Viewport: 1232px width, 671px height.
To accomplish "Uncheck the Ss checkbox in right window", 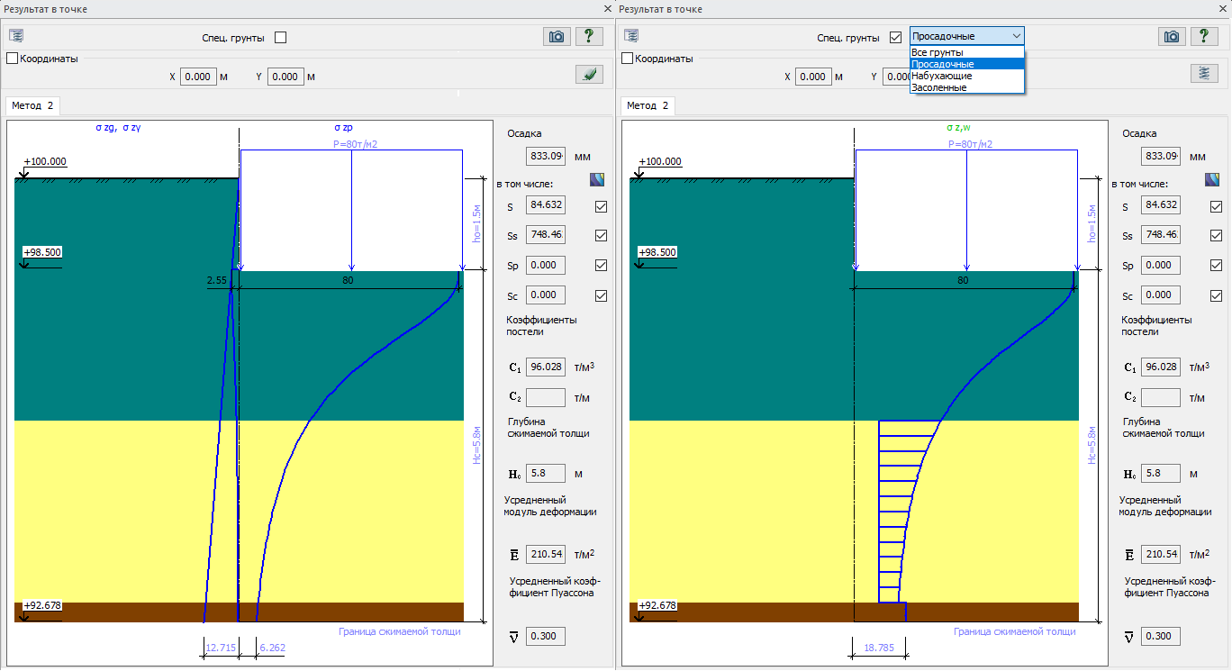I will pyautogui.click(x=1216, y=236).
